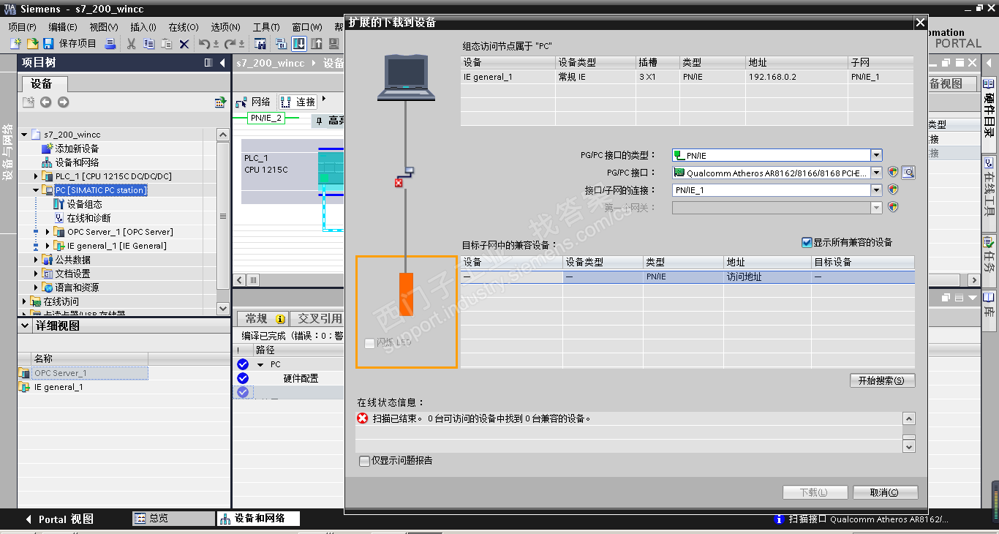Save the project with 保存项目
Screen dimensions: 999x534
tap(70, 44)
